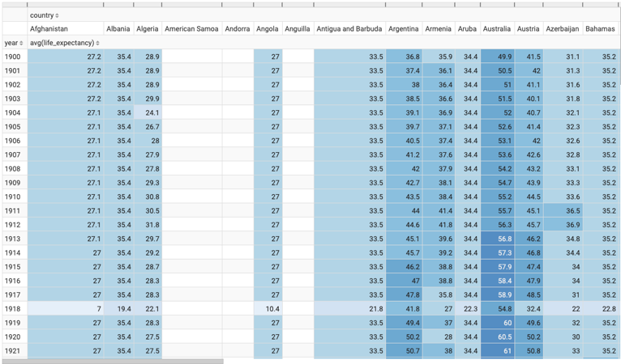621x364 pixels.
Task: Select the Azerbaijan column header
Action: 562,29
